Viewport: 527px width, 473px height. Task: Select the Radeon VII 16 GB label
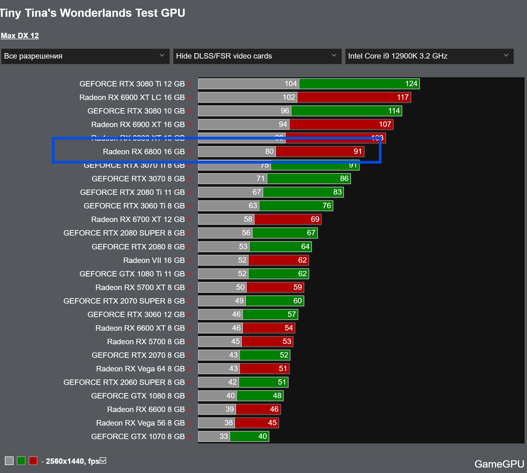pyautogui.click(x=154, y=260)
